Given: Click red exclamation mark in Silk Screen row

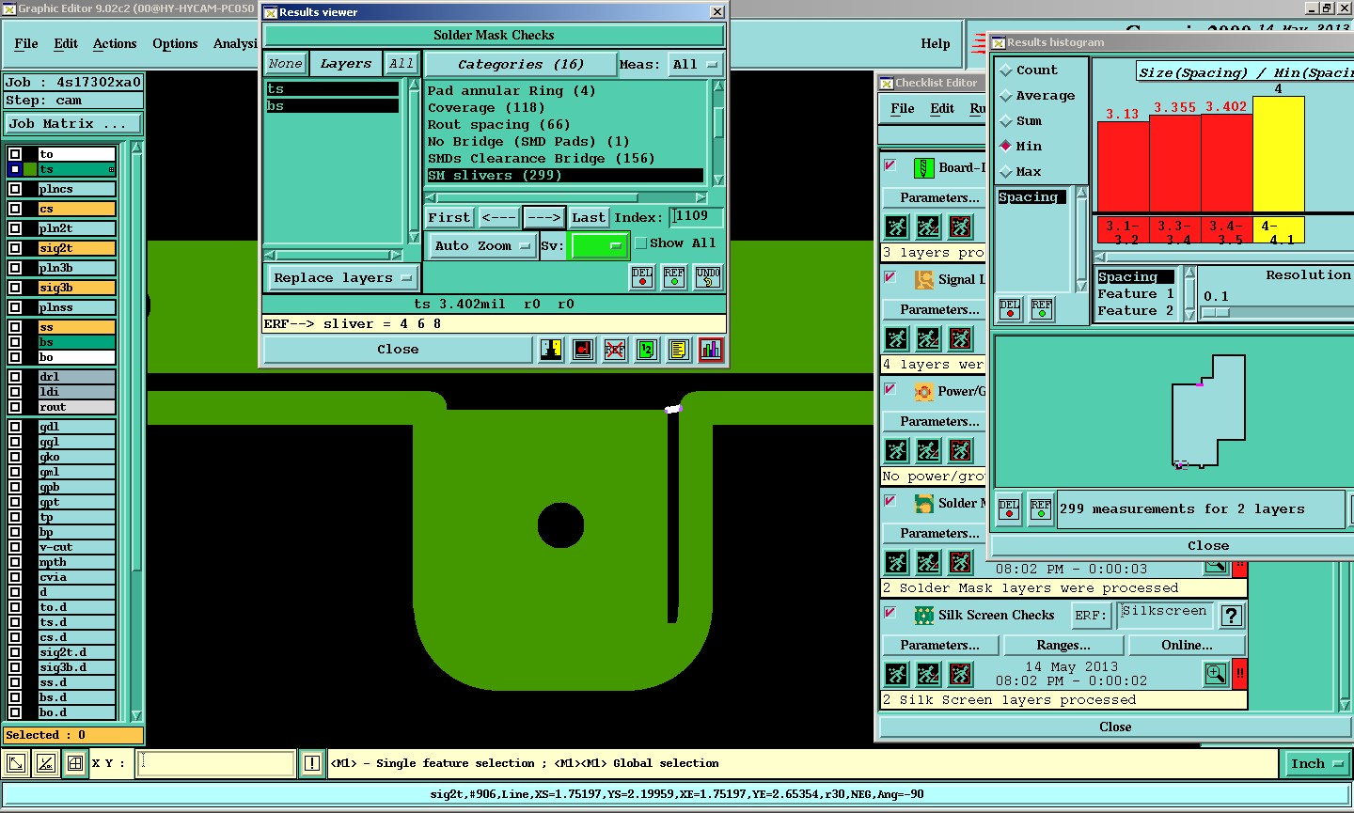Looking at the screenshot, I should 1239,674.
